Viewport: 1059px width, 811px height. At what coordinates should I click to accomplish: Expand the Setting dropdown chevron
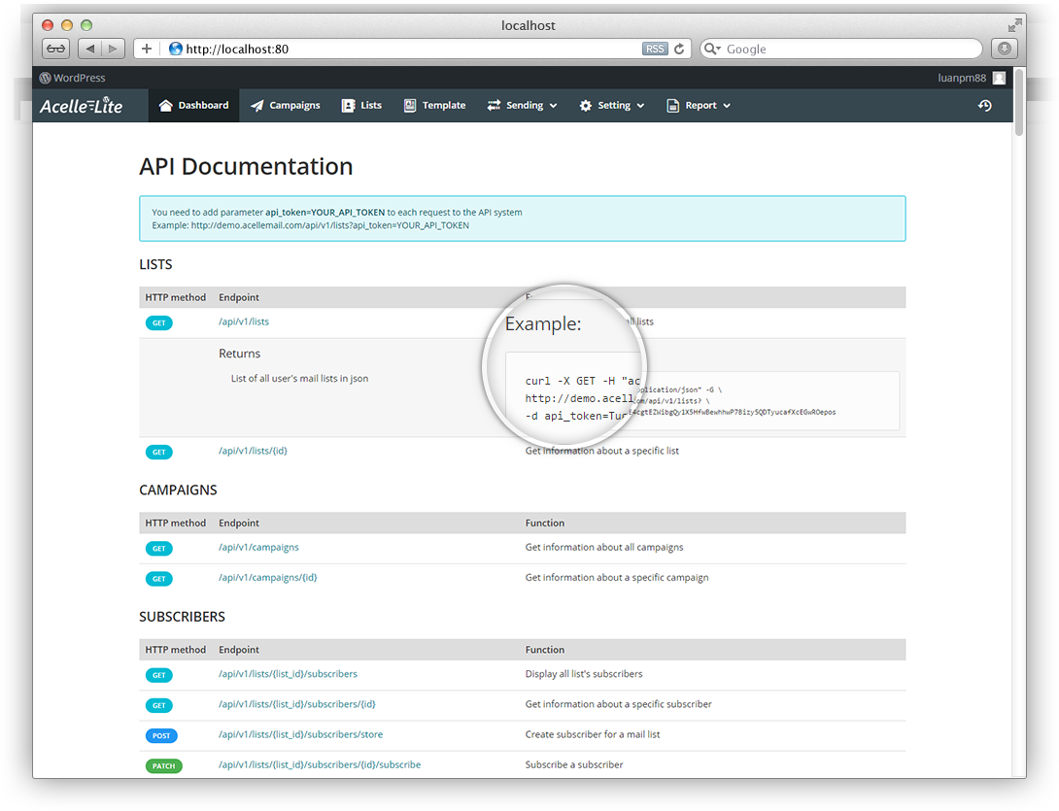click(x=640, y=106)
